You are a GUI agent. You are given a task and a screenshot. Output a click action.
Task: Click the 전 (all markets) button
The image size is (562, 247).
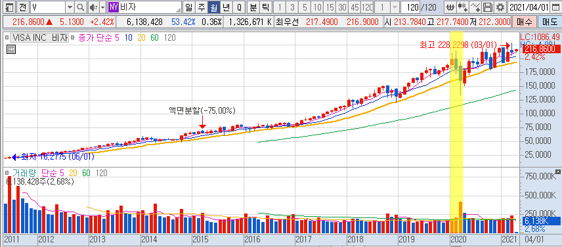[x=22, y=7]
